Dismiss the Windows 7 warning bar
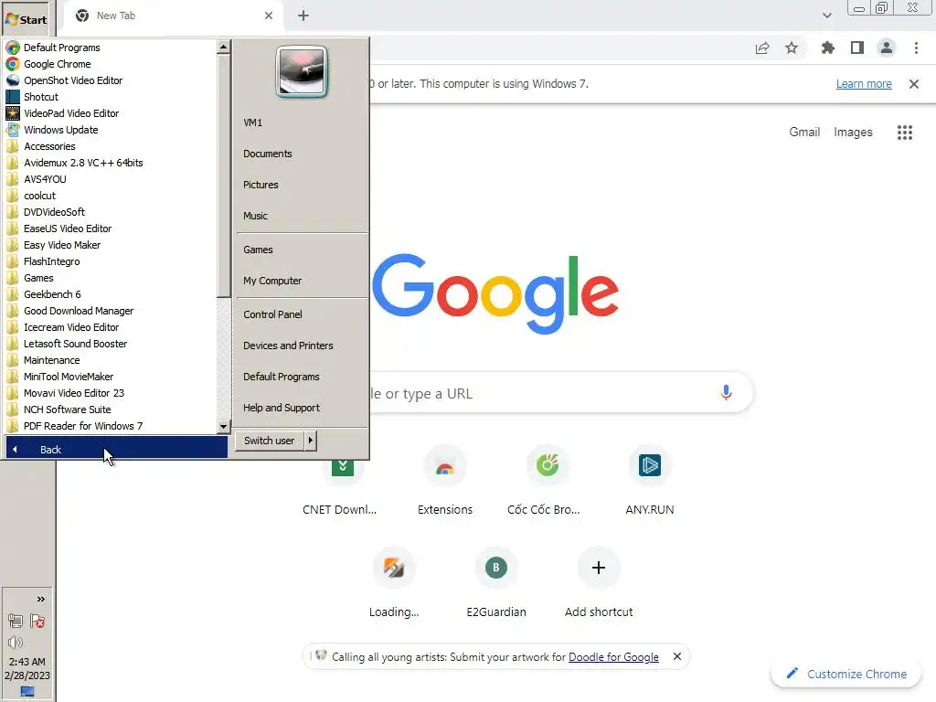 coord(913,84)
